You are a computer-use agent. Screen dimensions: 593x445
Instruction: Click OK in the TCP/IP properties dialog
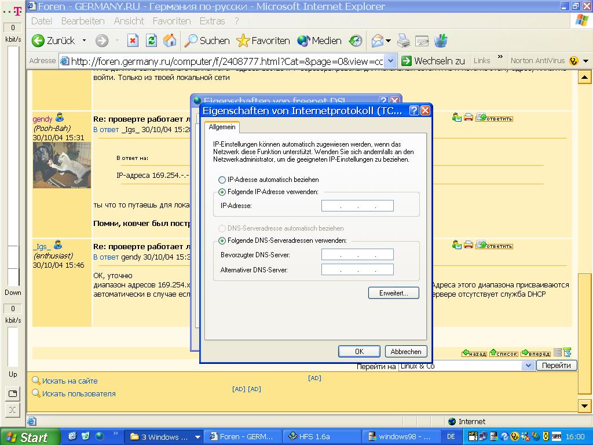[359, 352]
